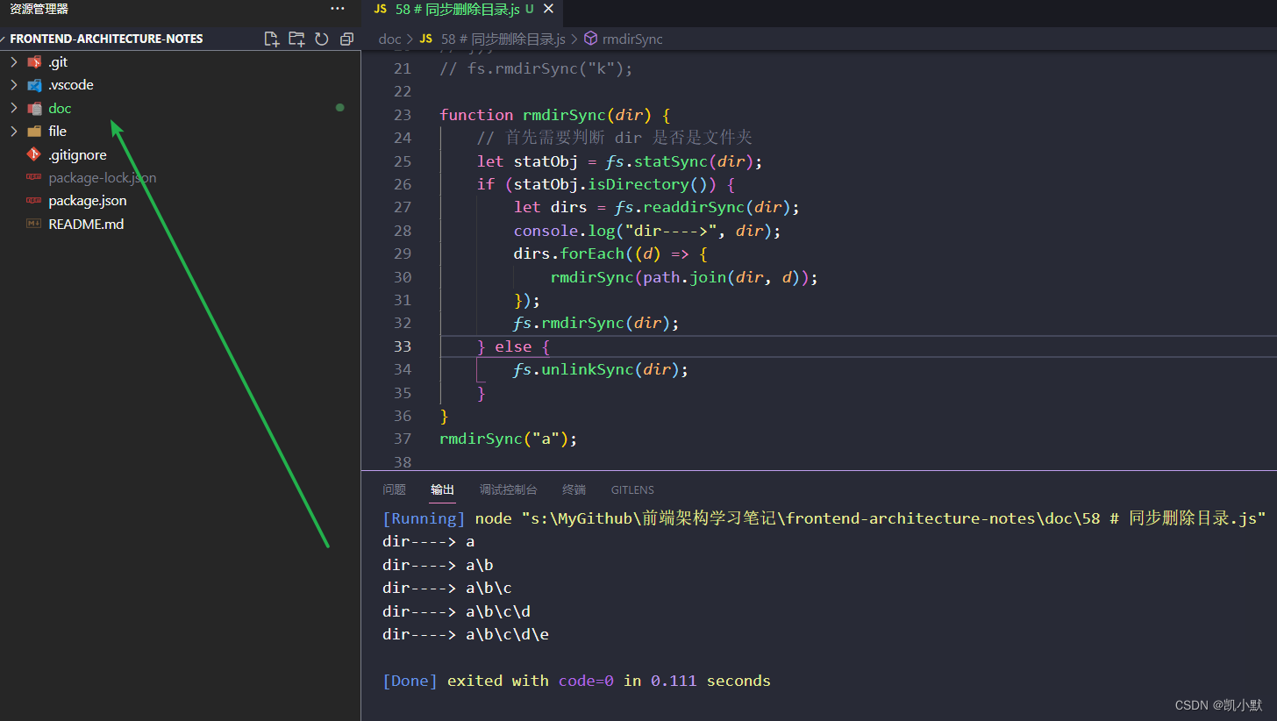Click the [Done] exited with code=0 line
The image size is (1277, 721).
[x=576, y=681]
